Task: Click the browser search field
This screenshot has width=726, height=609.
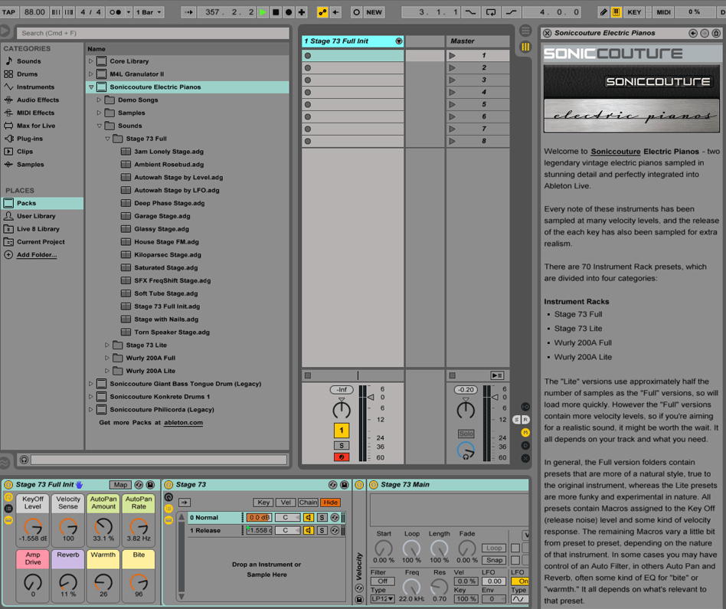Action: pos(153,33)
